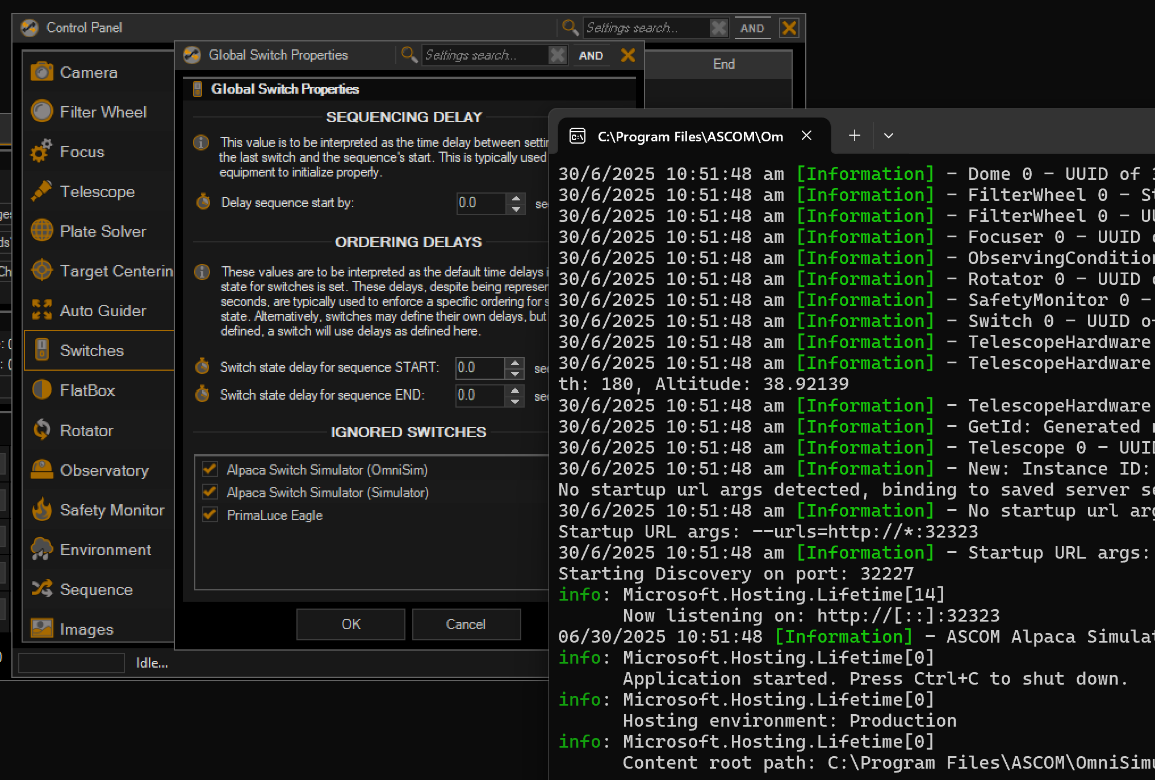Select the Telescope icon in sidebar
This screenshot has height=780, width=1155.
coord(42,191)
